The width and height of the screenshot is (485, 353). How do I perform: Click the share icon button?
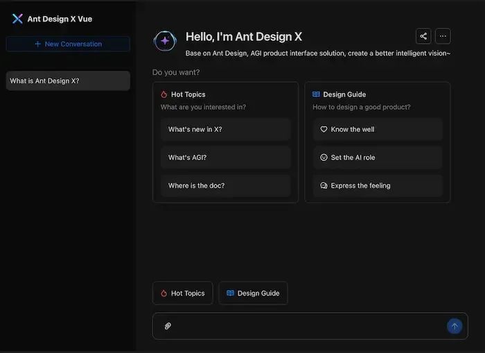tap(423, 36)
